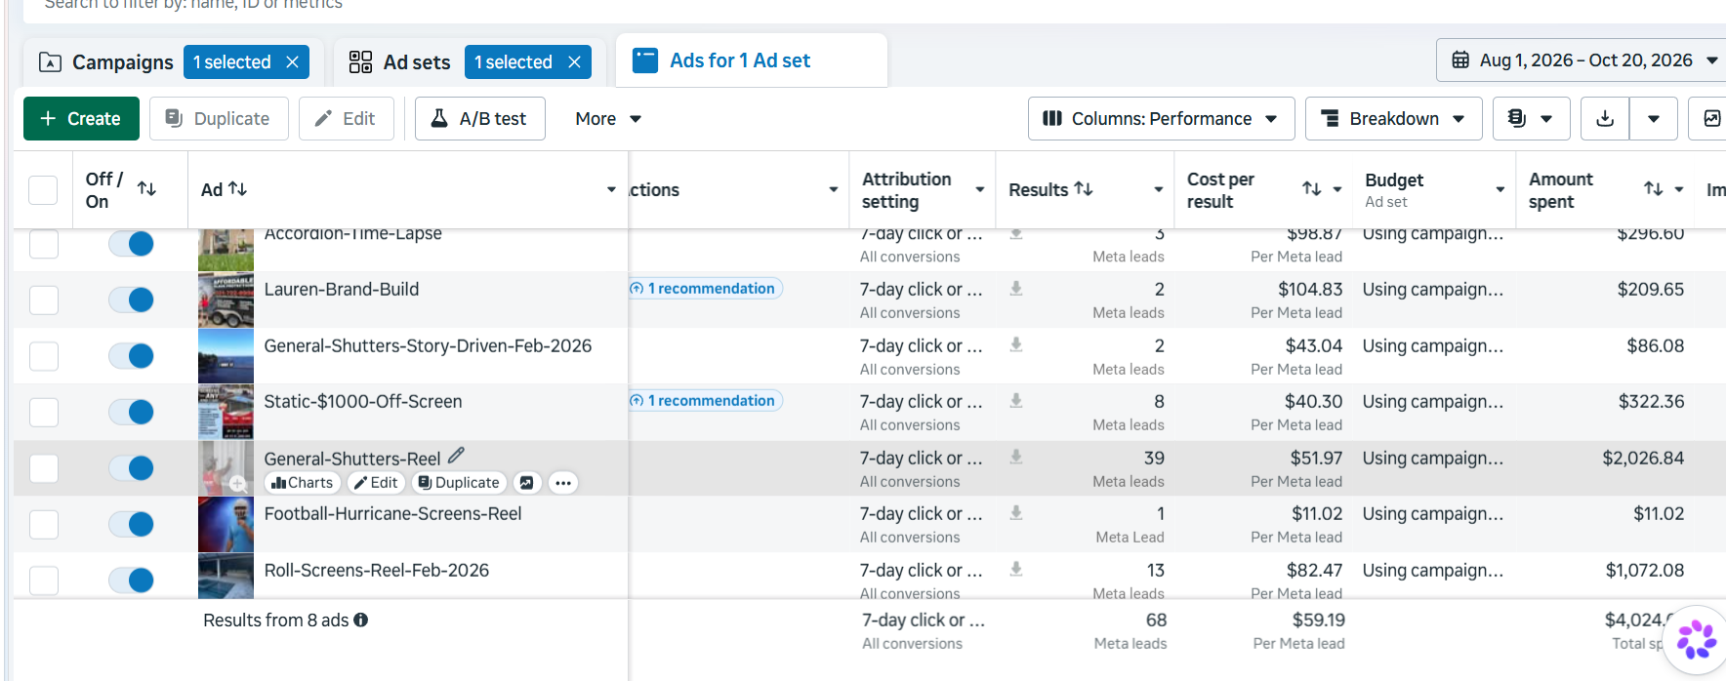Click the $2,026.84 amount spent value
The image size is (1726, 681).
tap(1643, 458)
